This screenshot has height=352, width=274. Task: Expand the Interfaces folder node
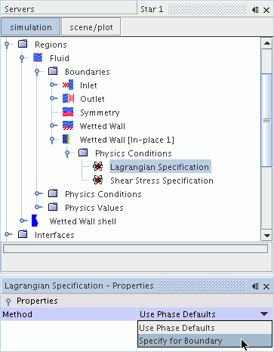[x=7, y=235]
